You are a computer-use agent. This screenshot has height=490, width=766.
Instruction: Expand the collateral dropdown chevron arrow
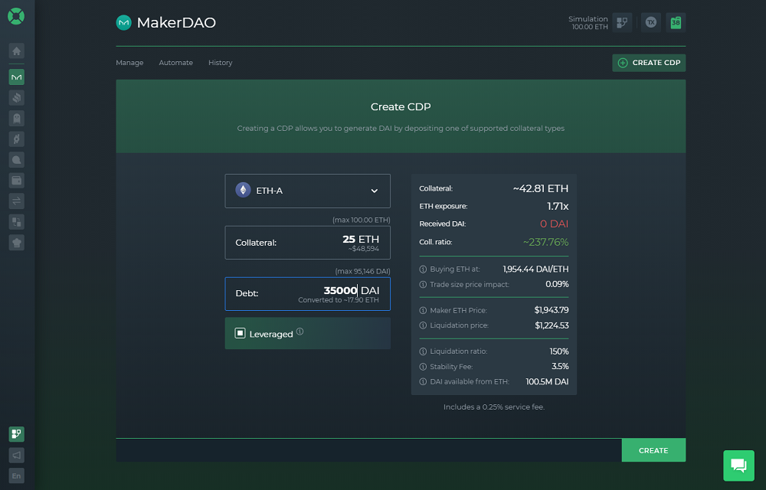click(375, 191)
